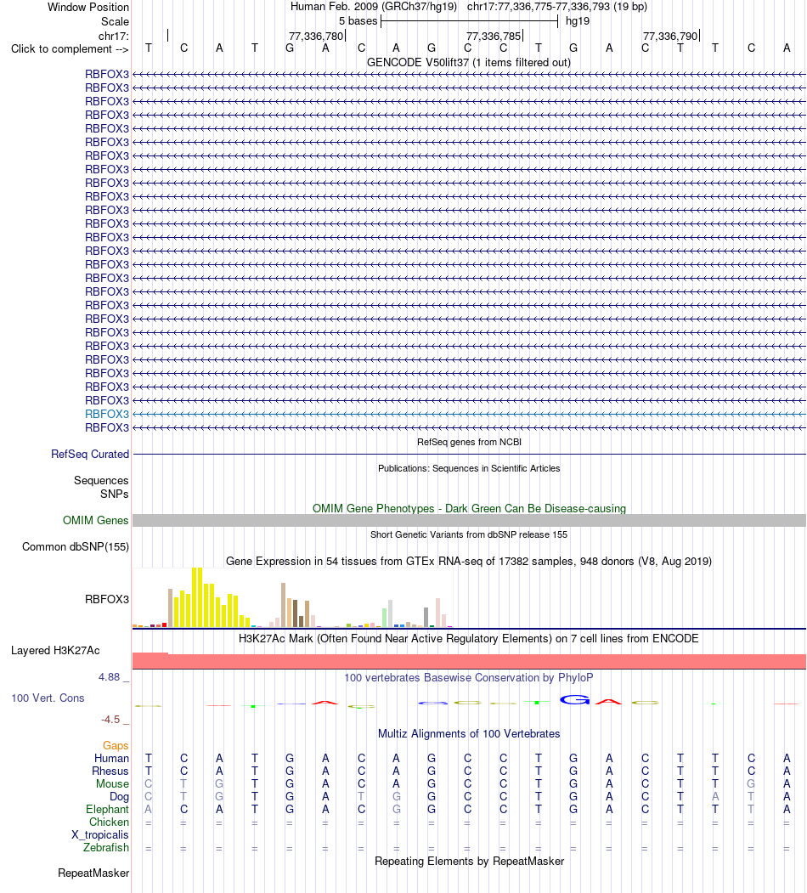
Task: Click the Layered H3K27Ac track label
Action: (55, 650)
